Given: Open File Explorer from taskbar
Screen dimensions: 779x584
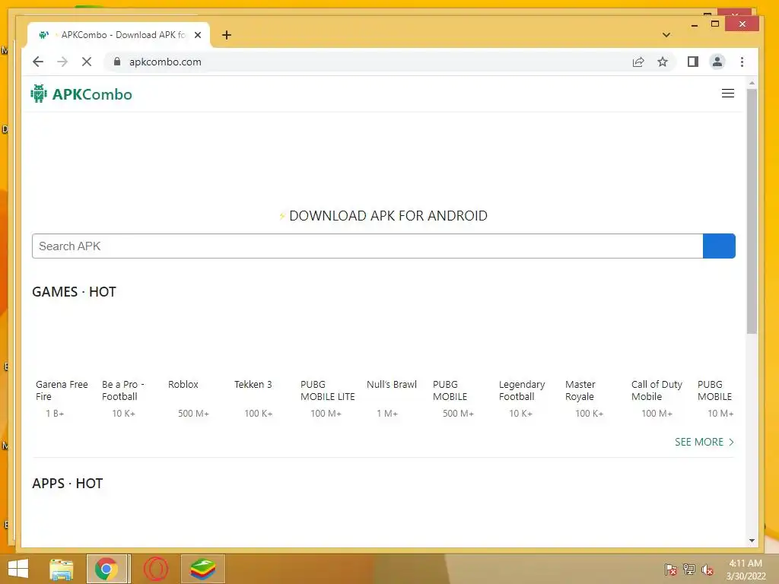Looking at the screenshot, I should (62, 569).
